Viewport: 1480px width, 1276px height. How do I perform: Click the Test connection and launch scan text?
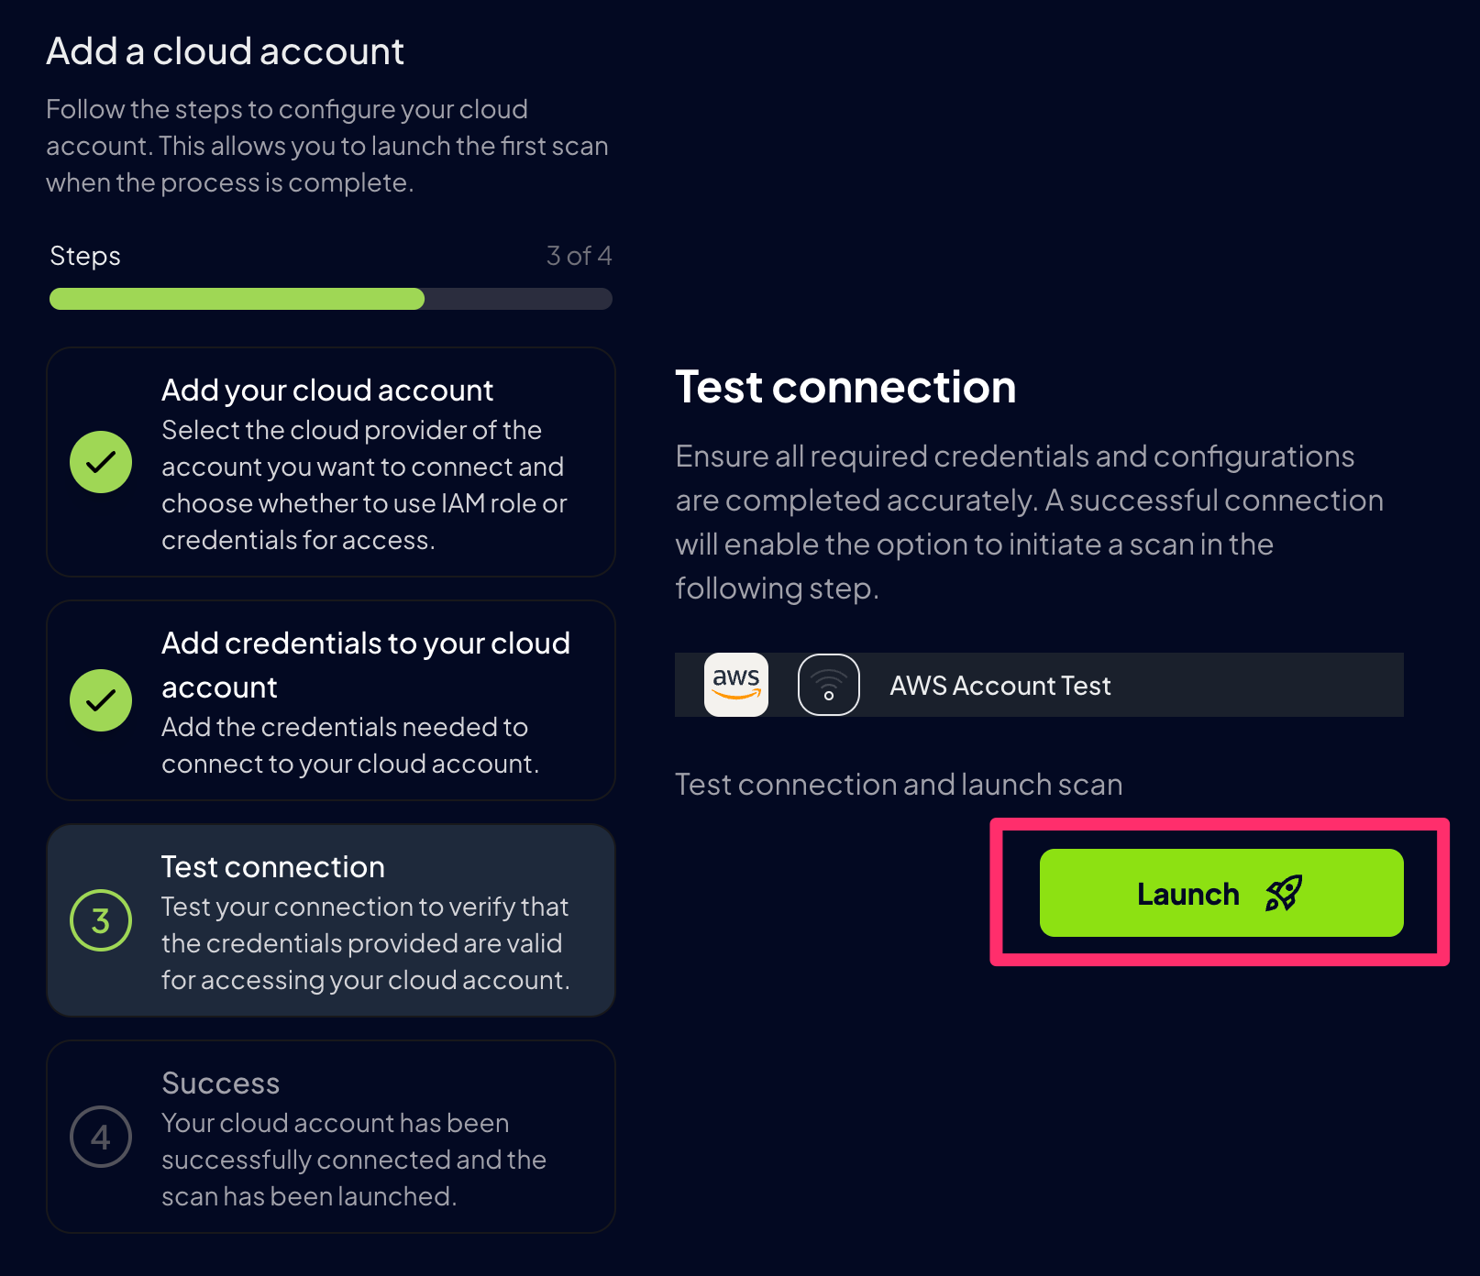click(899, 784)
